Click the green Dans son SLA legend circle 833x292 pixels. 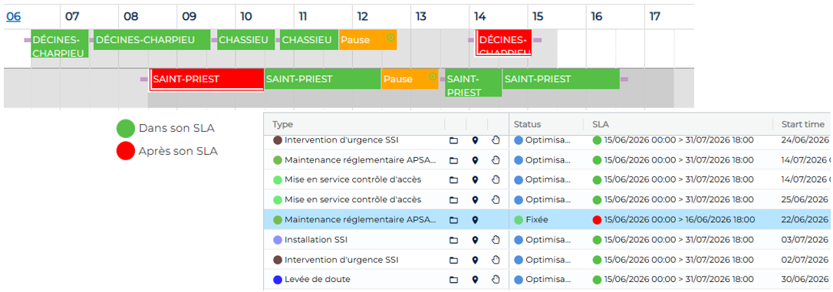126,128
